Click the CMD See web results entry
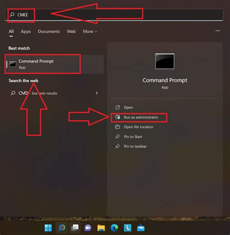The height and width of the screenshot is (235, 230). (x=54, y=93)
